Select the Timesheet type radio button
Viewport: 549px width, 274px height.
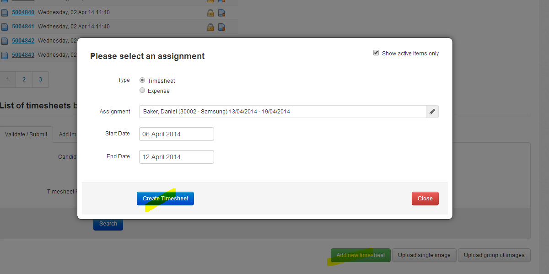point(142,81)
